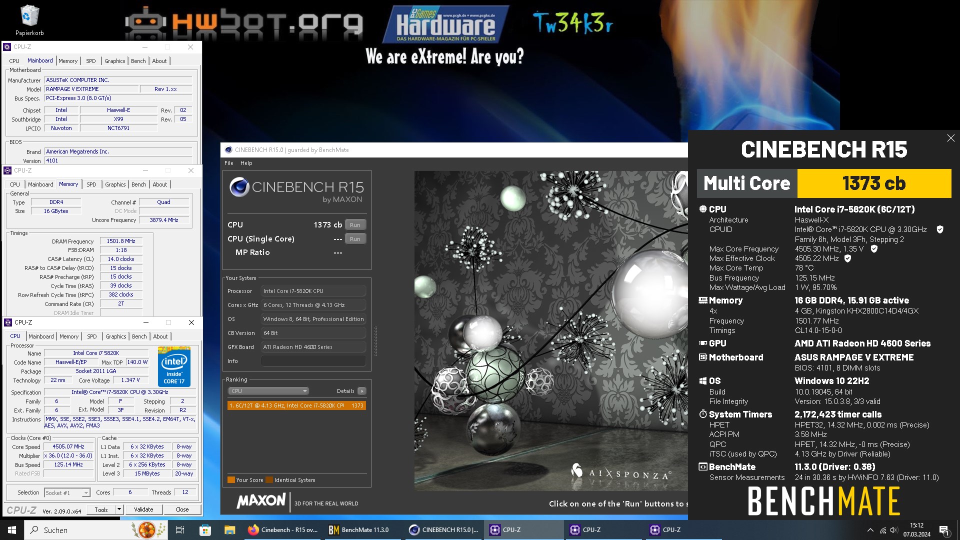Open the File menu in Cinebench
The image size is (960, 540).
pyautogui.click(x=229, y=163)
